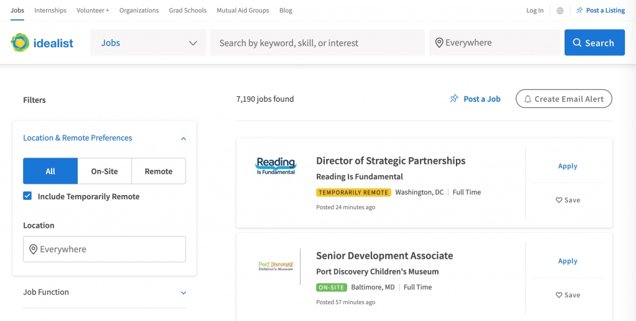Click 'Posted 57 minutes ago' text
636x321 pixels.
point(345,302)
